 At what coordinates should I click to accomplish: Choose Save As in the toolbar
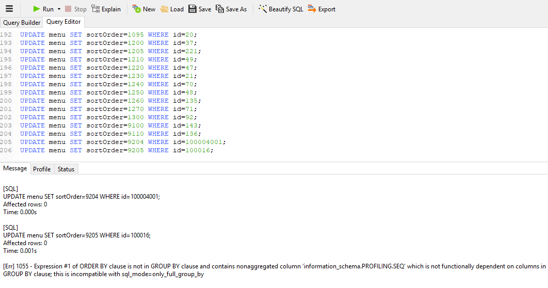231,9
